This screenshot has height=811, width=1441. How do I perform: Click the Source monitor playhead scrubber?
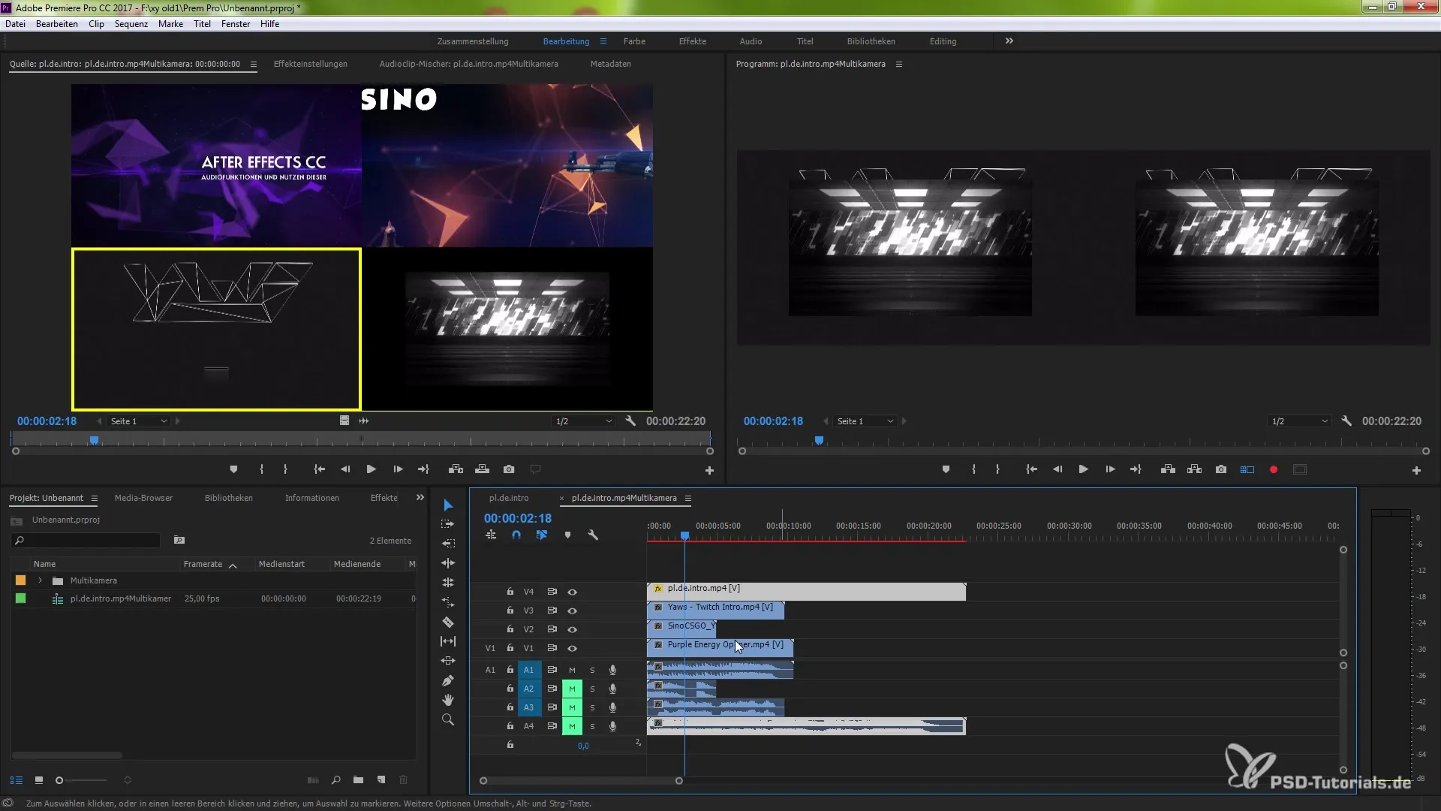pos(94,440)
